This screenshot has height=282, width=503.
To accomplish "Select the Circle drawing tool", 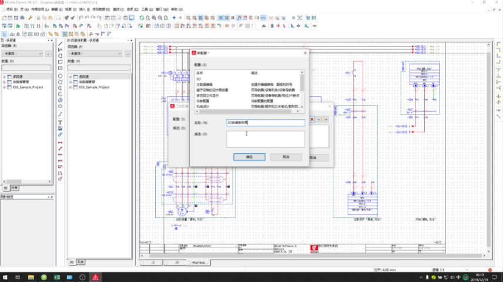I will 60,76.
